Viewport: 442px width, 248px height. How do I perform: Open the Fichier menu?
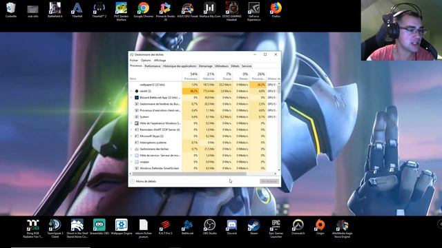click(x=133, y=60)
